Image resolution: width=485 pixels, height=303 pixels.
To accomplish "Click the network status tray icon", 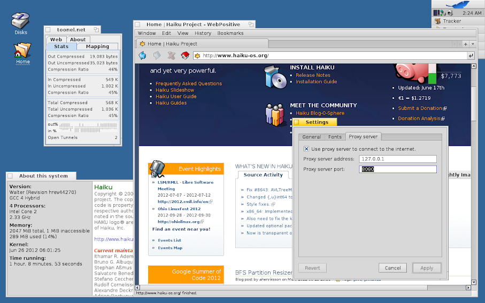I will pos(443,13).
